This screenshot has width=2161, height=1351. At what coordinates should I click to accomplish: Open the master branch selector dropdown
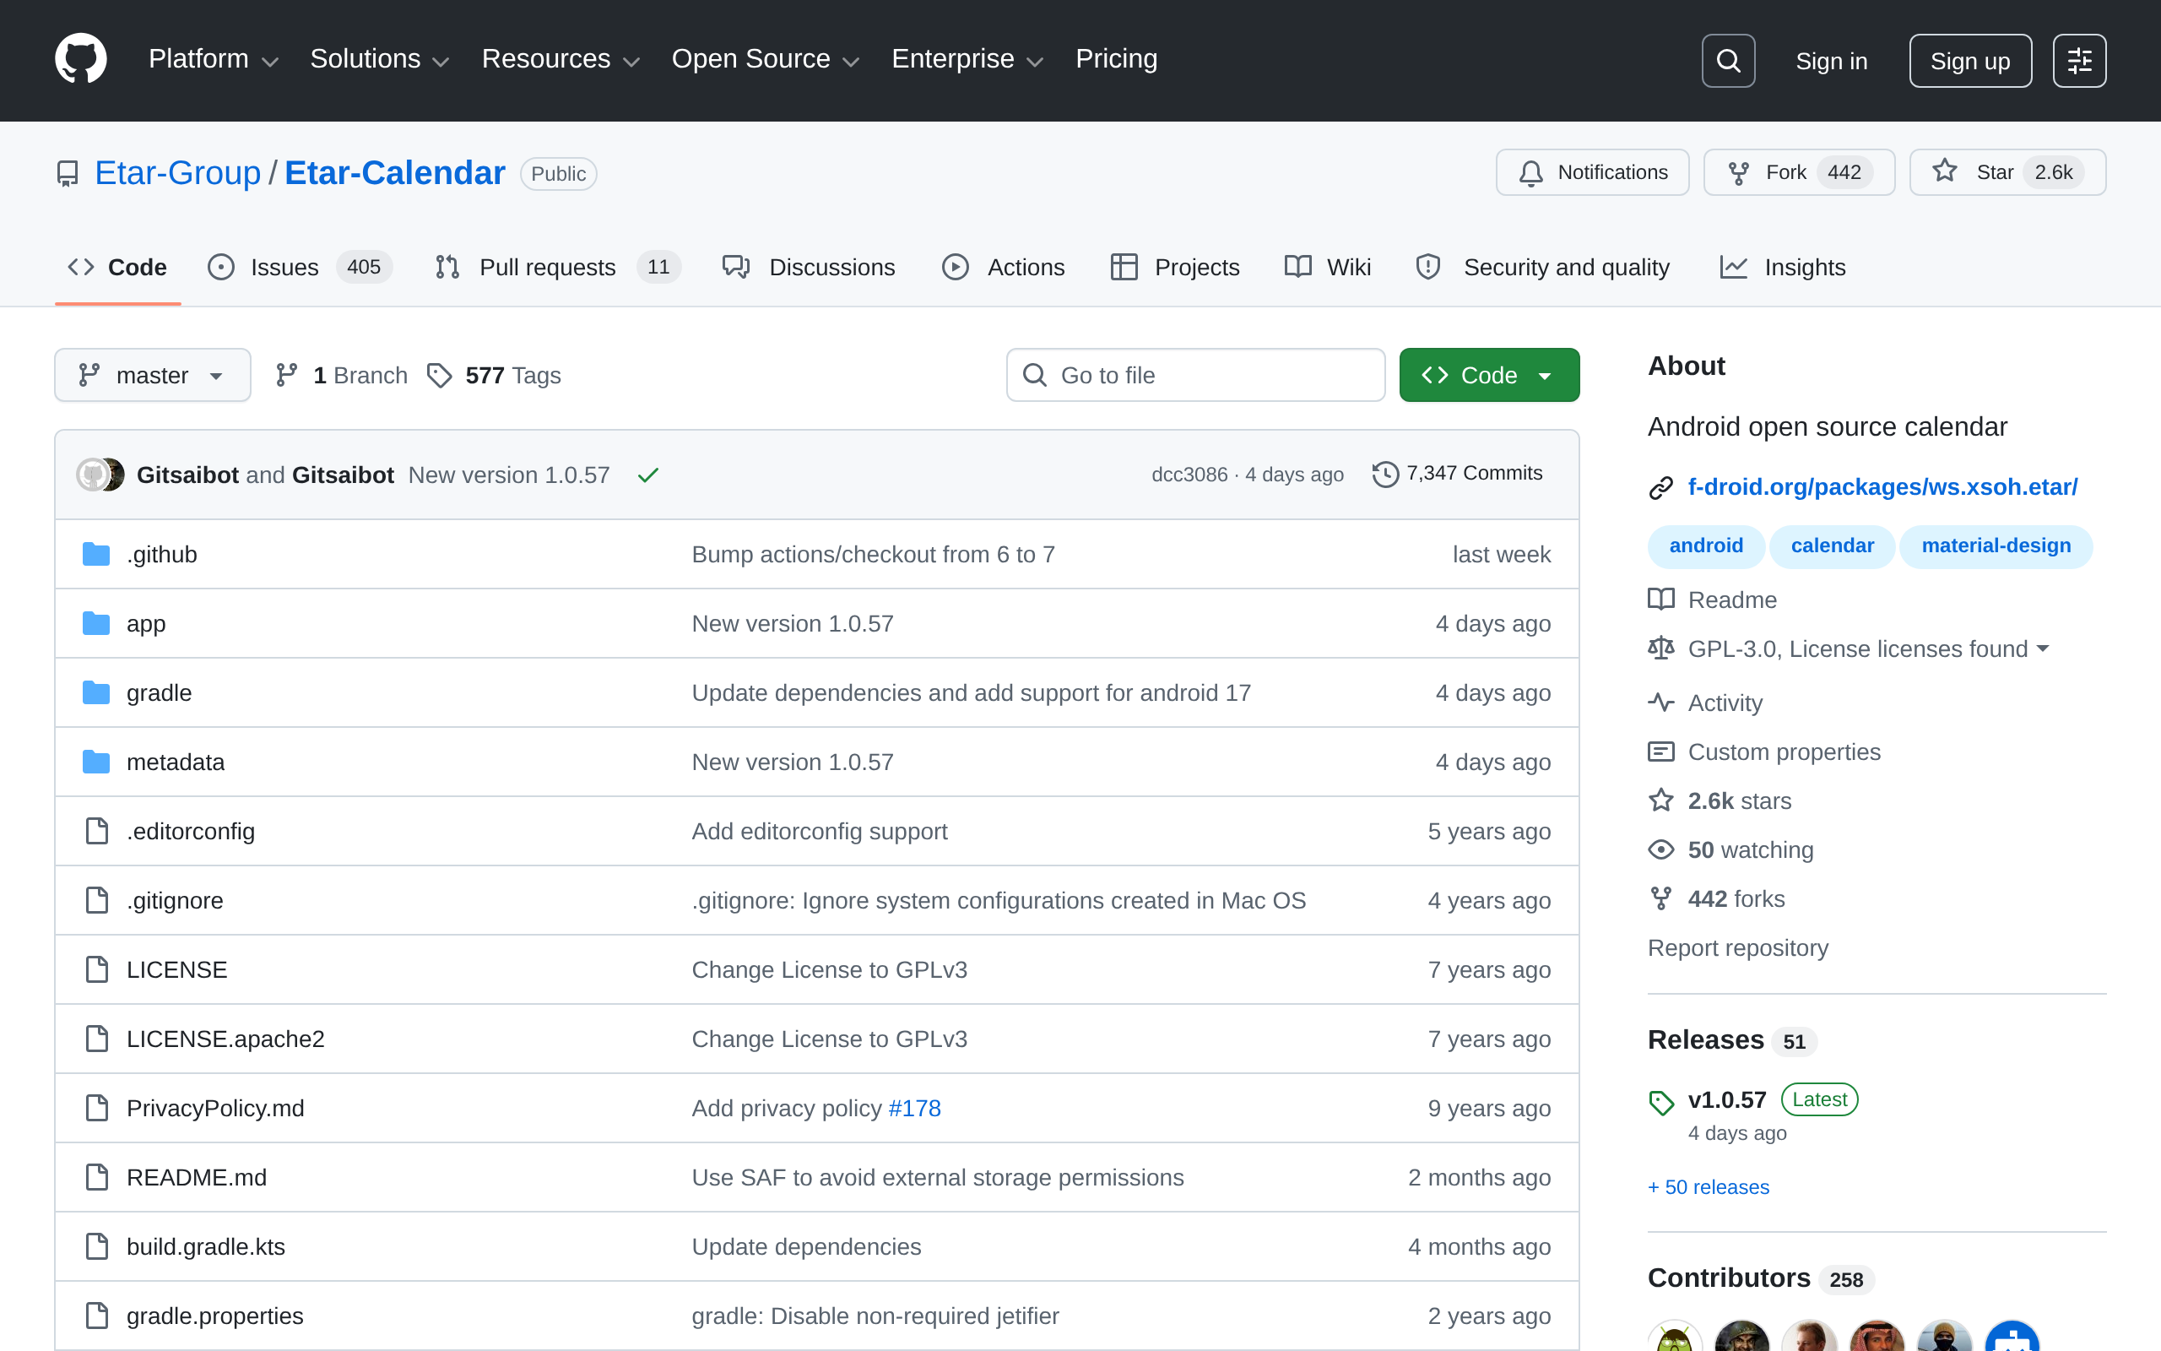click(153, 375)
